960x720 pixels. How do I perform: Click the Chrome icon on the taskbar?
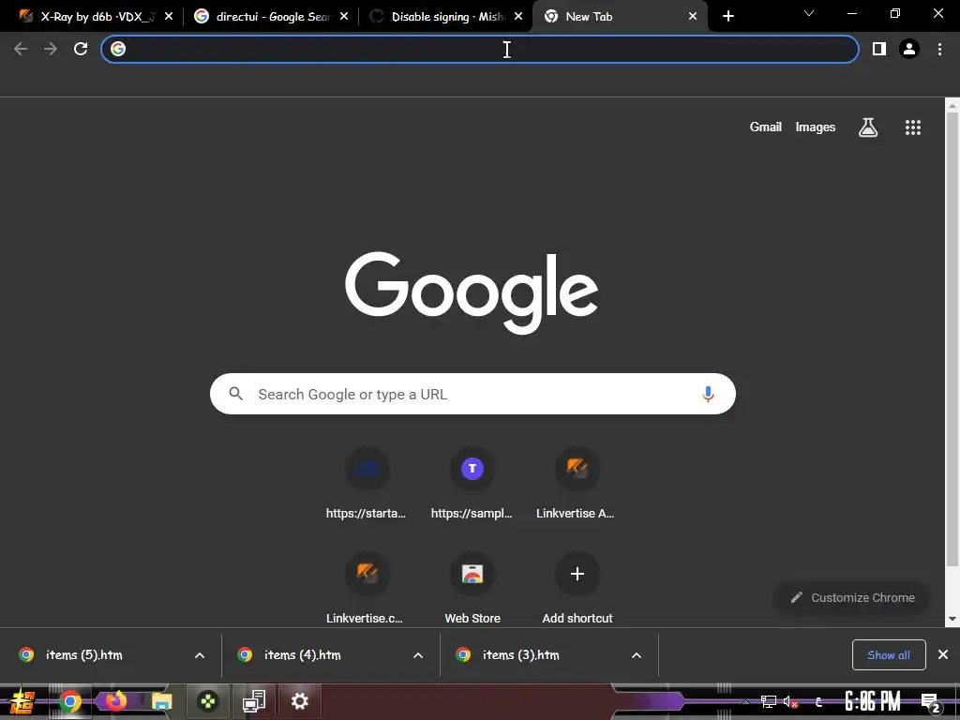point(69,701)
